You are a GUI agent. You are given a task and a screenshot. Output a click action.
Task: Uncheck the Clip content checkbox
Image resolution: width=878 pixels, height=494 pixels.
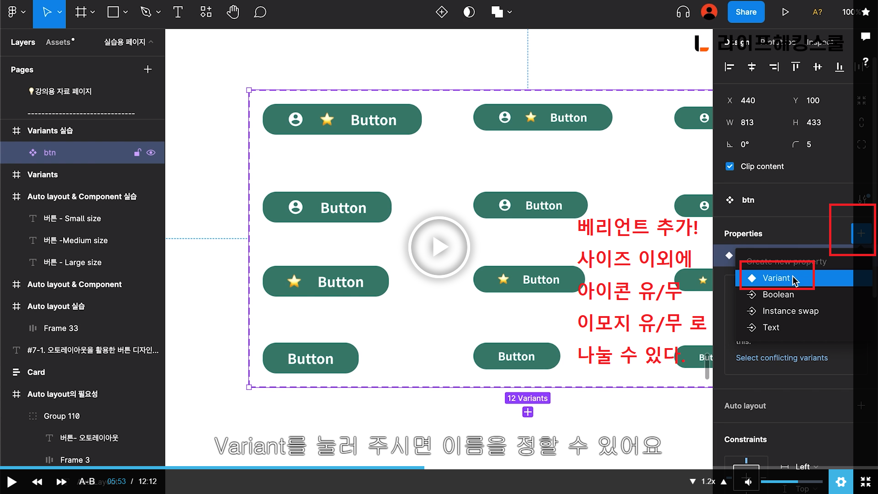point(730,166)
